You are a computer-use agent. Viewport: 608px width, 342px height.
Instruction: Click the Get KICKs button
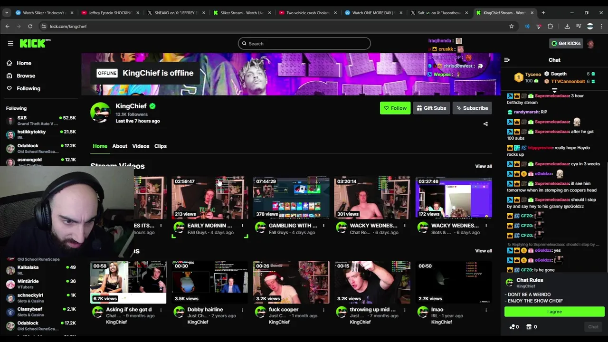coord(565,44)
